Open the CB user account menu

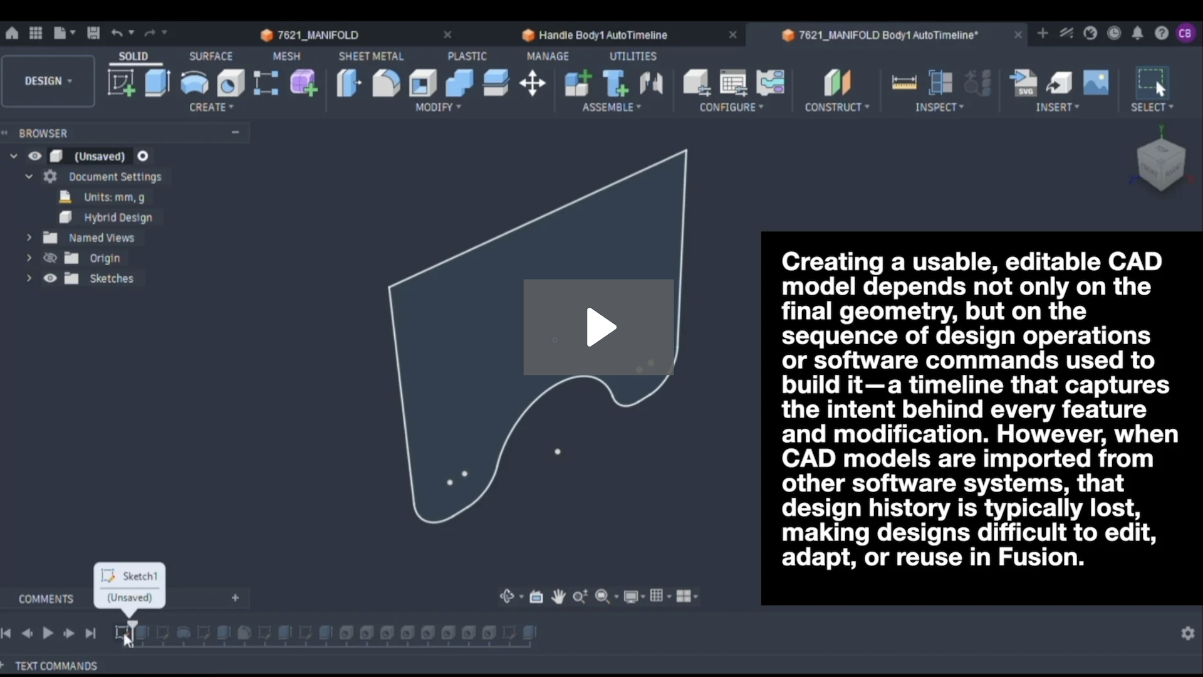click(x=1185, y=33)
